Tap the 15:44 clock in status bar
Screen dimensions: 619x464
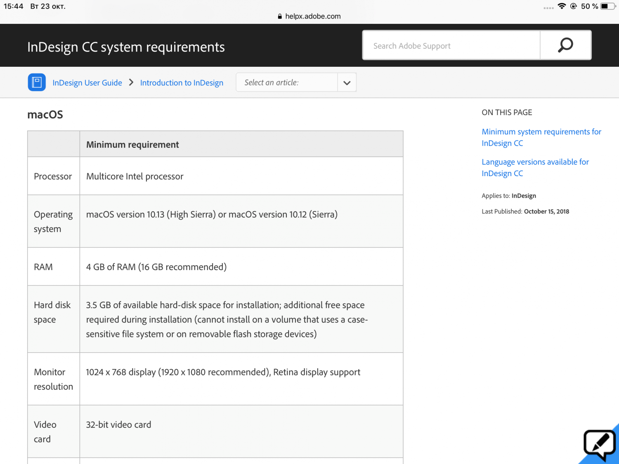(x=14, y=6)
